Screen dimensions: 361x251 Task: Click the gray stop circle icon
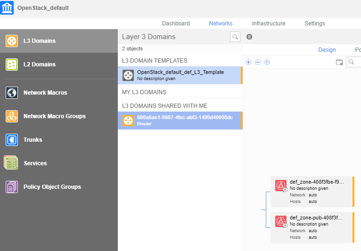(x=249, y=37)
